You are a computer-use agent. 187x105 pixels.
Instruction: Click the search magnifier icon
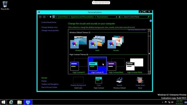pyautogui.click(x=148, y=17)
